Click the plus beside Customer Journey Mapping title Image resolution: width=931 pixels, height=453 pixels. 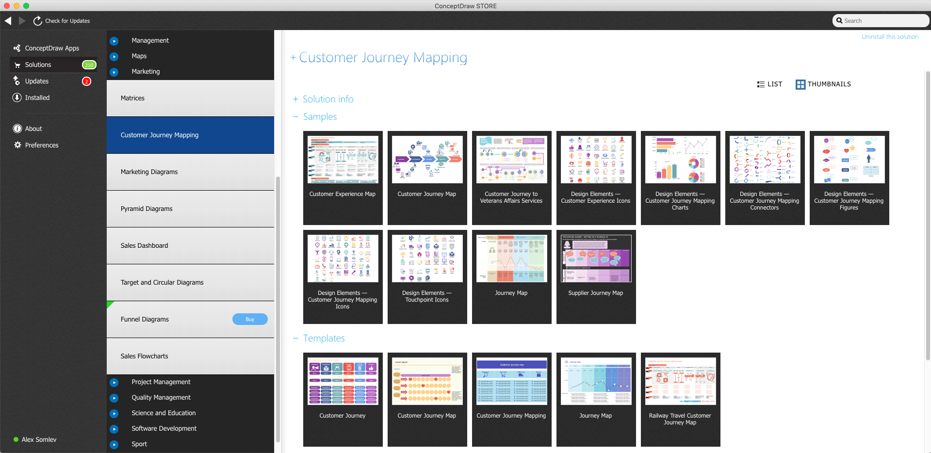pos(293,58)
